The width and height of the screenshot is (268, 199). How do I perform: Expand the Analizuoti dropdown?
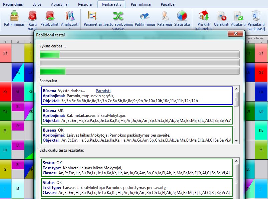click(x=70, y=20)
